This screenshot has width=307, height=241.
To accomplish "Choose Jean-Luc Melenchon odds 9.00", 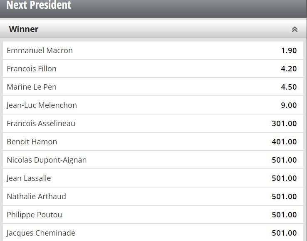I will point(289,105).
